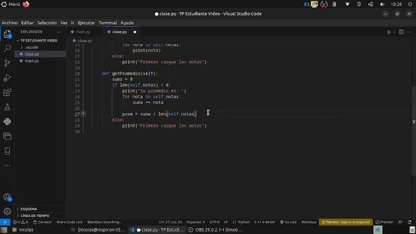Open the Ir menu
The width and height of the screenshot is (416, 234).
[72, 23]
